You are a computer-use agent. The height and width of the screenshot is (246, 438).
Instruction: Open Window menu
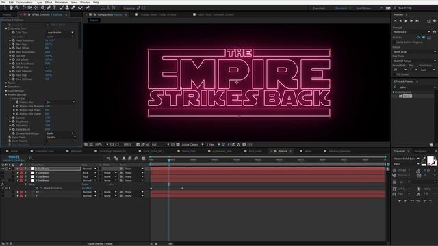[x=85, y=2]
